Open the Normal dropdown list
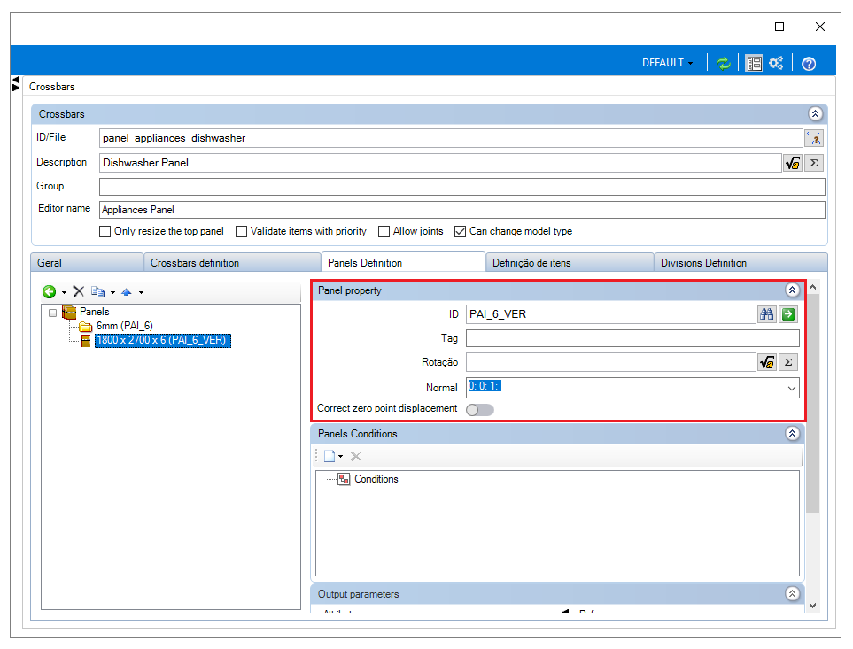This screenshot has width=853, height=649. pos(792,388)
